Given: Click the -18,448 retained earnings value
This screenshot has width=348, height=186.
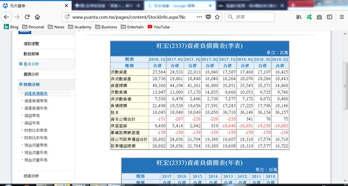Looking at the screenshot, I should pos(229,126).
